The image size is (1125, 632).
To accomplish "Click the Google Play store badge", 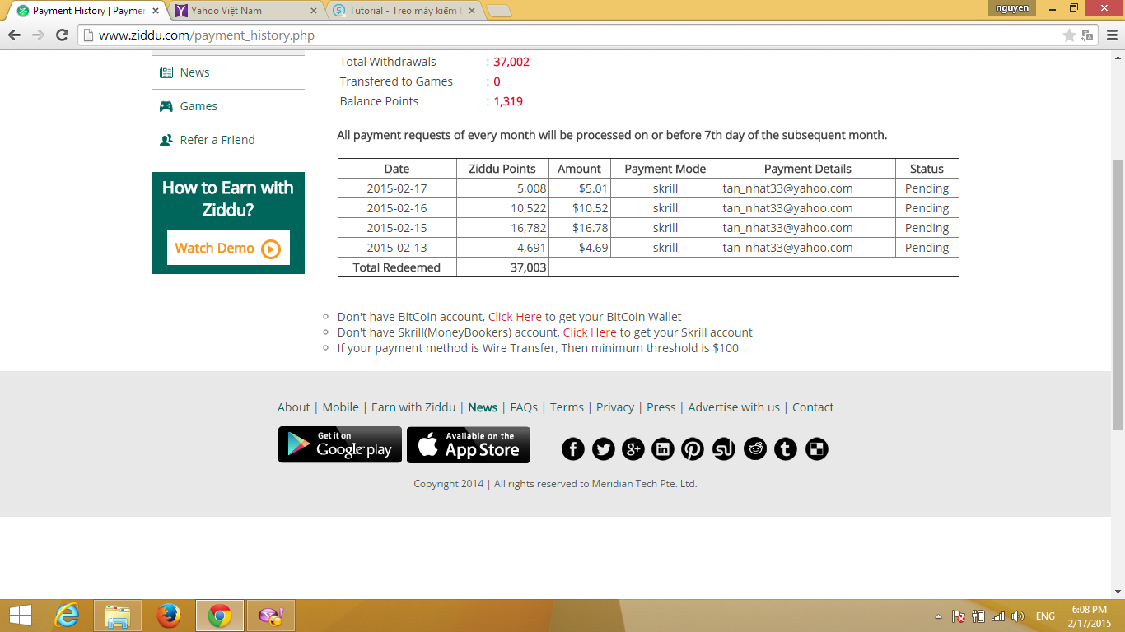I will (x=340, y=444).
